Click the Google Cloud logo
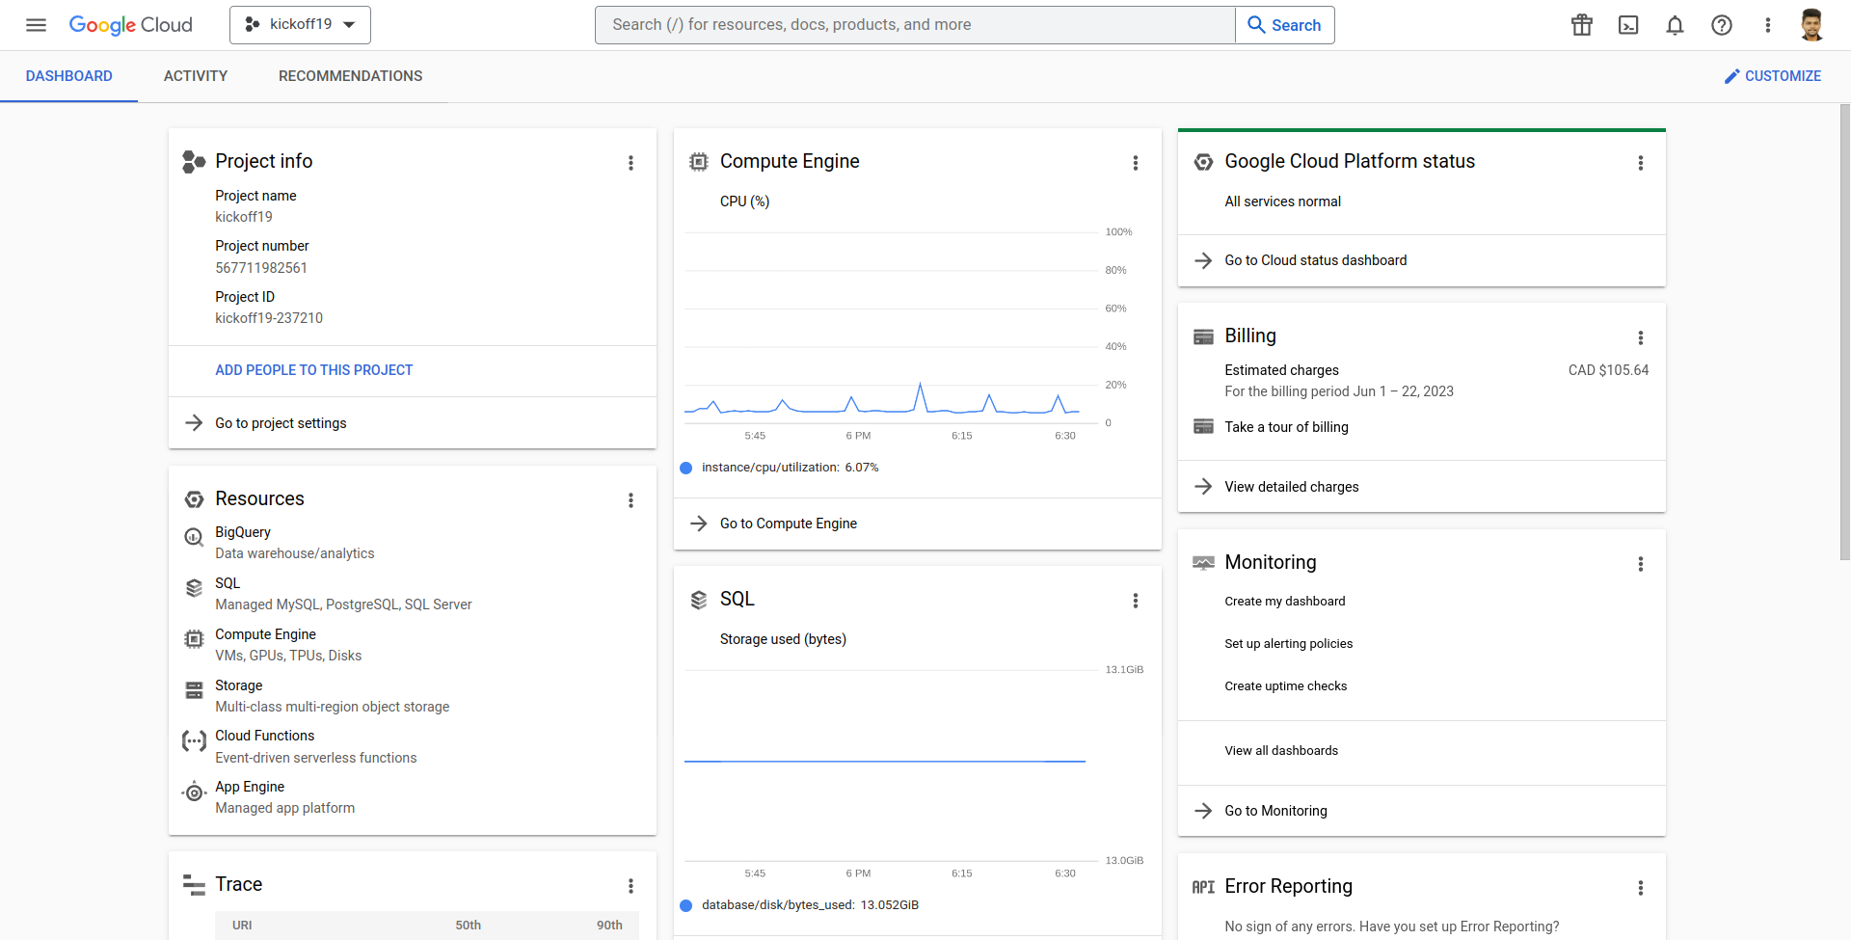The width and height of the screenshot is (1851, 940). point(130,25)
